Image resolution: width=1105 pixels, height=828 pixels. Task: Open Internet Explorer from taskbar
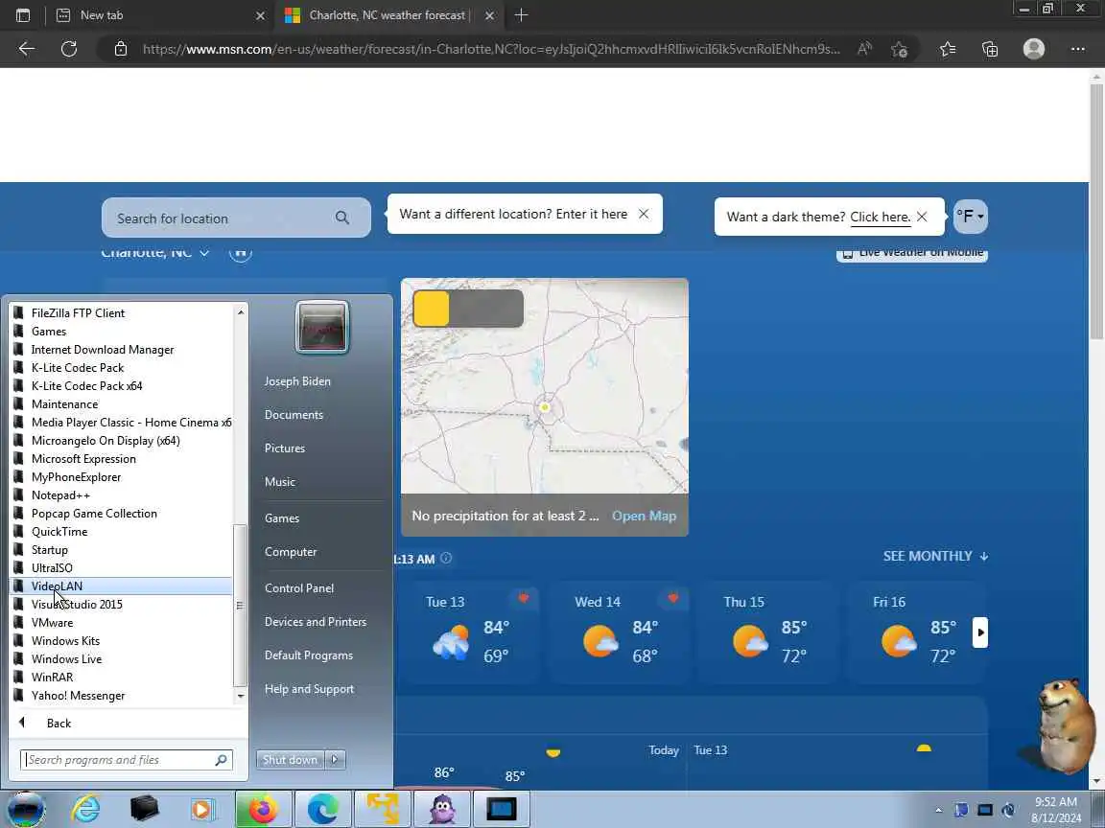coord(86,809)
